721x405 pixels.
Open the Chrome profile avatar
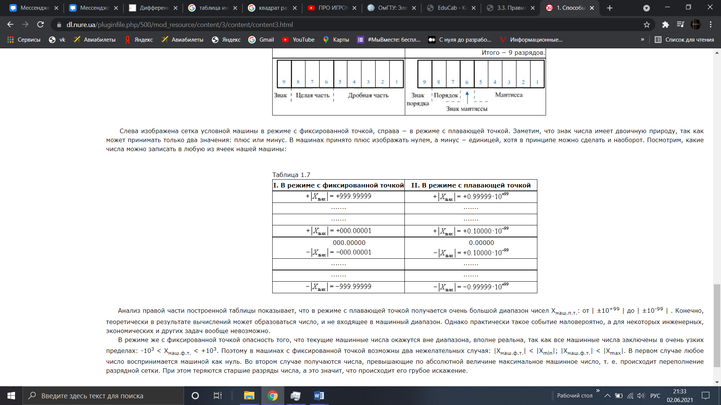(696, 24)
